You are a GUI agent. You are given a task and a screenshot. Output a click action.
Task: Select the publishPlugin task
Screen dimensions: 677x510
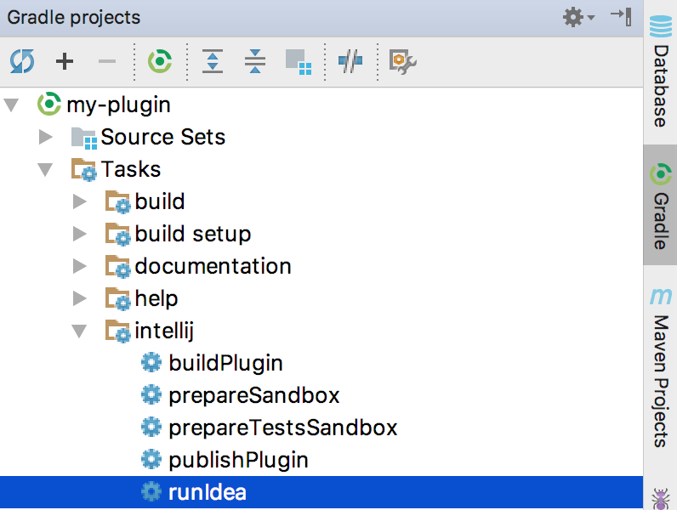(x=238, y=460)
